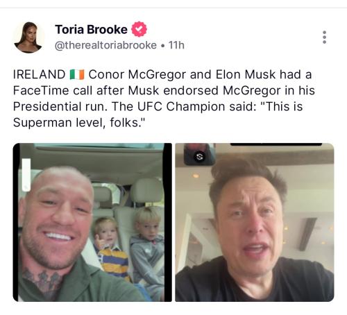The width and height of the screenshot is (347, 315).
Task: Open Toria Brooke's profile avatar
Action: 28,37
